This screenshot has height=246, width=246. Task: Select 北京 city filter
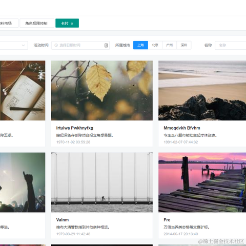pyautogui.click(x=155, y=45)
